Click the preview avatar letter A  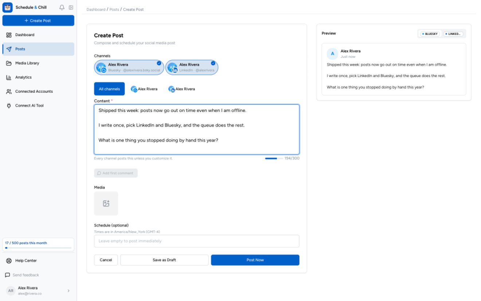click(332, 54)
